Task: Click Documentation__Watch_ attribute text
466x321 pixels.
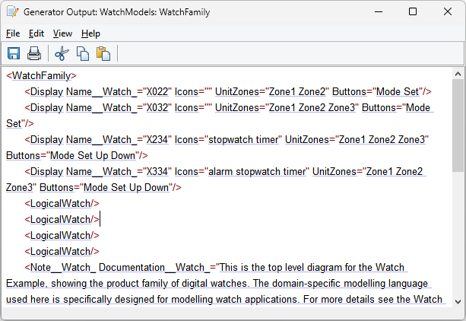Action: tap(154, 268)
